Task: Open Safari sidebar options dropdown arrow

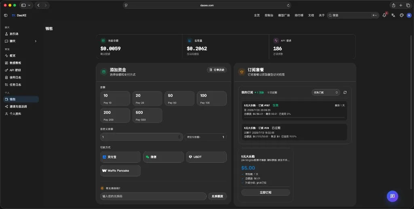Action: (x=29, y=5)
